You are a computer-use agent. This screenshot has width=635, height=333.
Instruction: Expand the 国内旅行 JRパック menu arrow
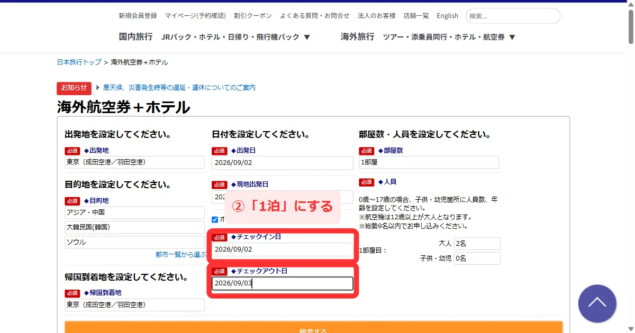pyautogui.click(x=307, y=37)
